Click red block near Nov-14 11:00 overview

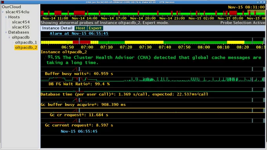[58, 13]
